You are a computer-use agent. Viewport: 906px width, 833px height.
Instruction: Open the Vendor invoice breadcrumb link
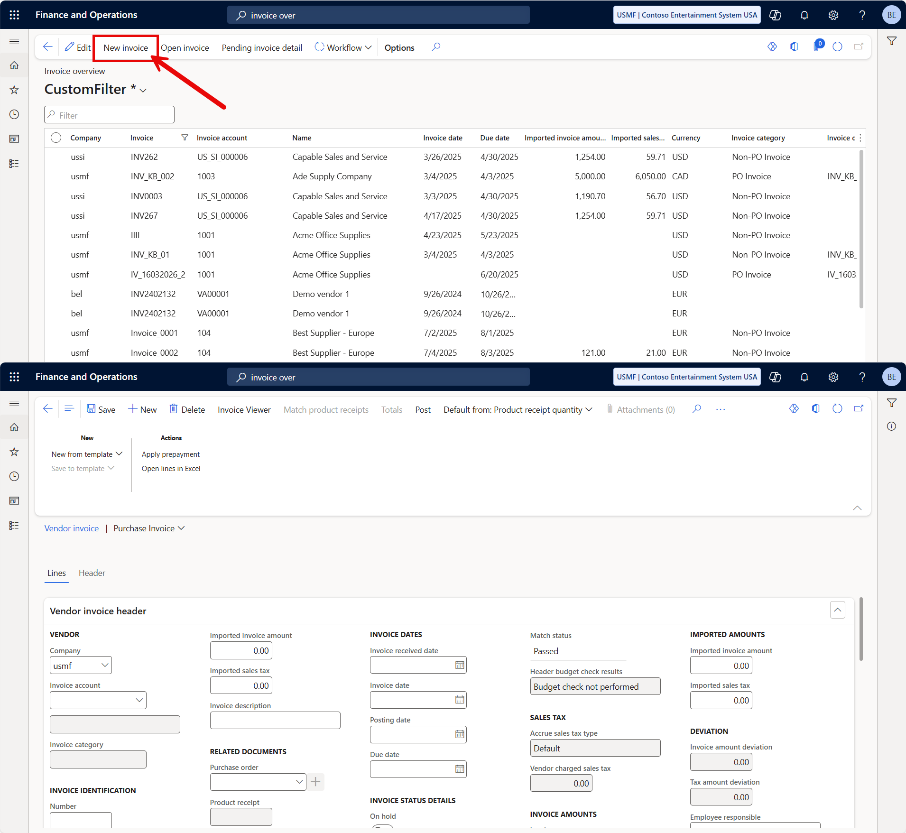[72, 528]
